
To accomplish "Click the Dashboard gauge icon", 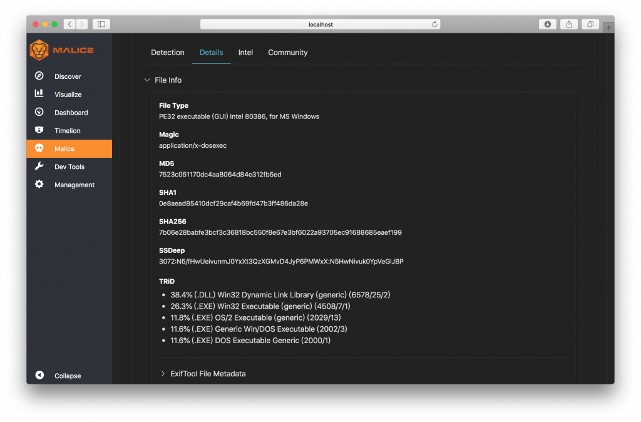I will coord(39,111).
